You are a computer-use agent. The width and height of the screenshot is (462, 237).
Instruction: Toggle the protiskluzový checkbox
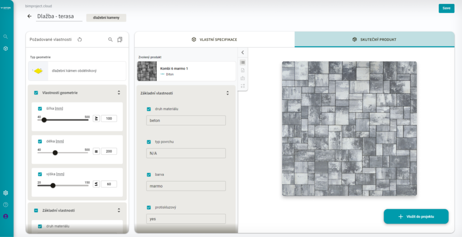point(149,208)
